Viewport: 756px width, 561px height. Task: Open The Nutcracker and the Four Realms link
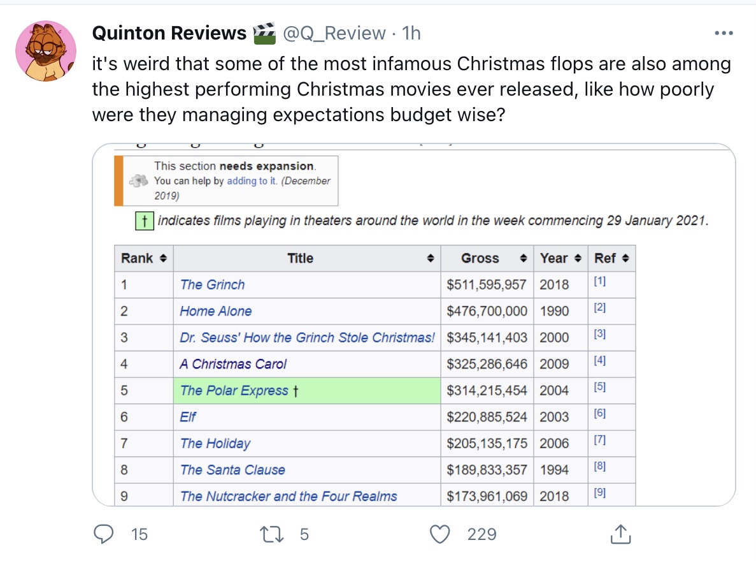289,497
